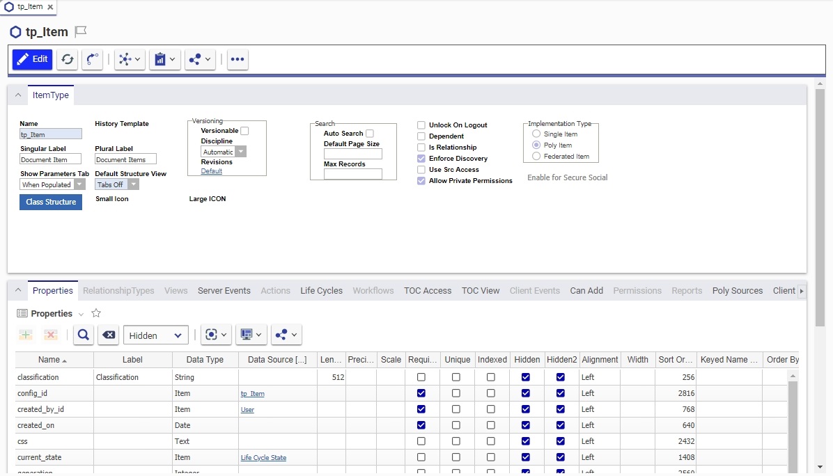Sort by the Name column header
Screen dimensions: 833x476
(54, 359)
